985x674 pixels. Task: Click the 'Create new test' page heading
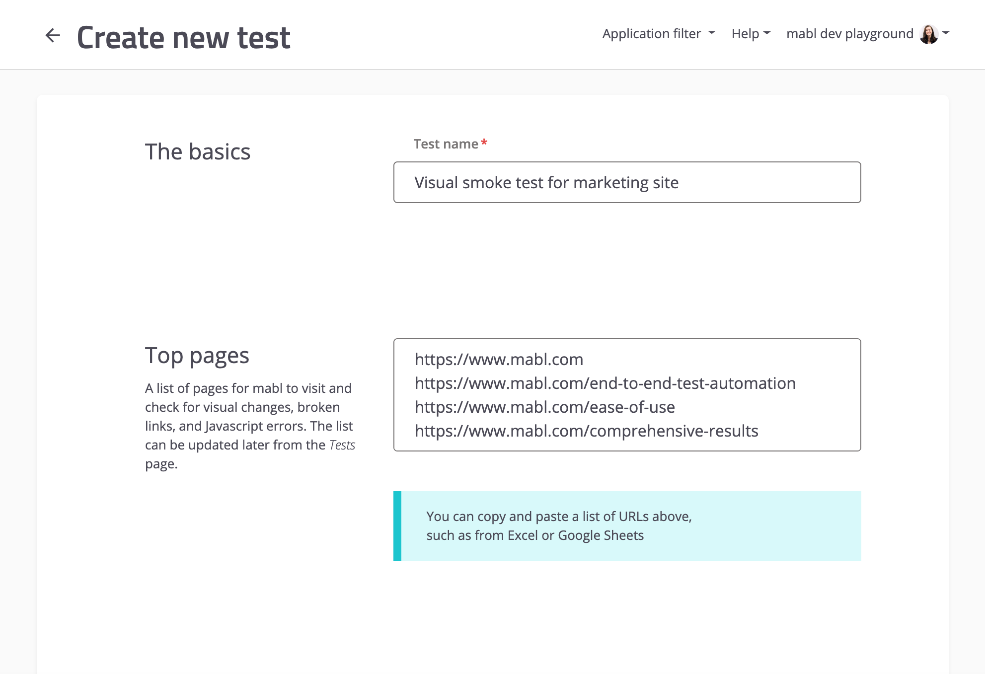click(183, 38)
